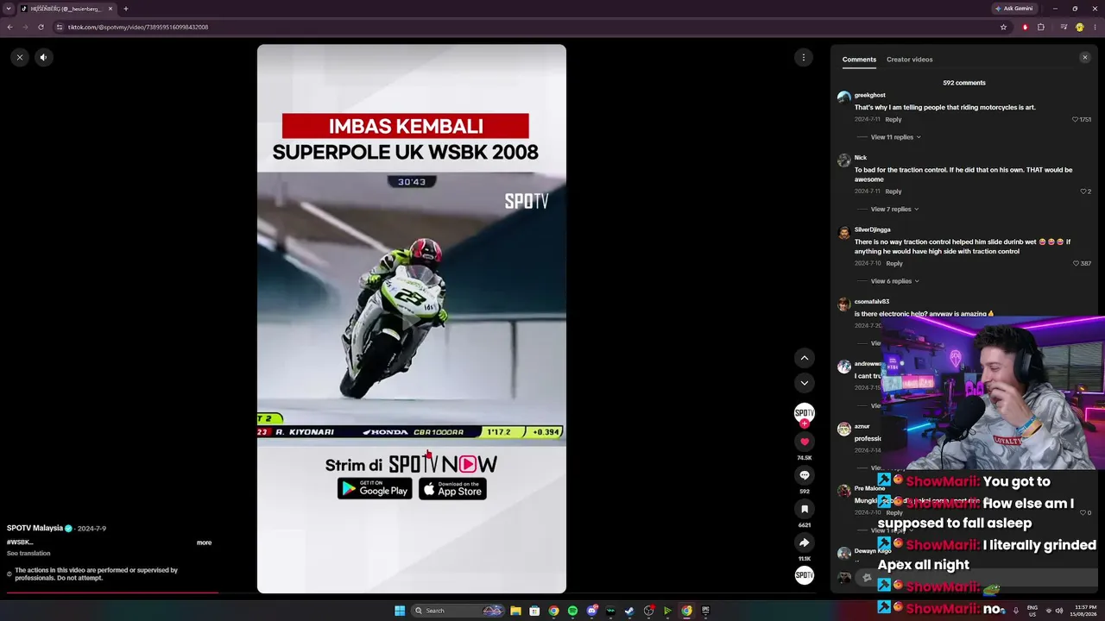This screenshot has width=1105, height=621.
Task: Close the comments side panel
Action: click(x=1085, y=58)
